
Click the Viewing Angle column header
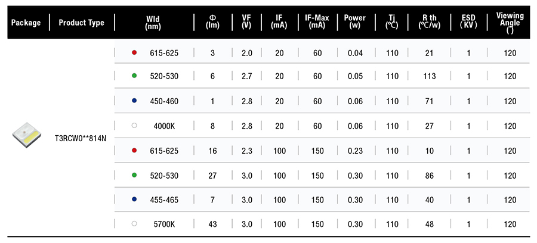510,23
